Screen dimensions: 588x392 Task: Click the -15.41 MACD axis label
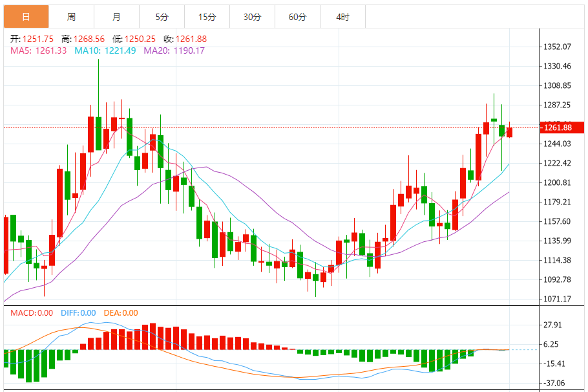point(554,364)
